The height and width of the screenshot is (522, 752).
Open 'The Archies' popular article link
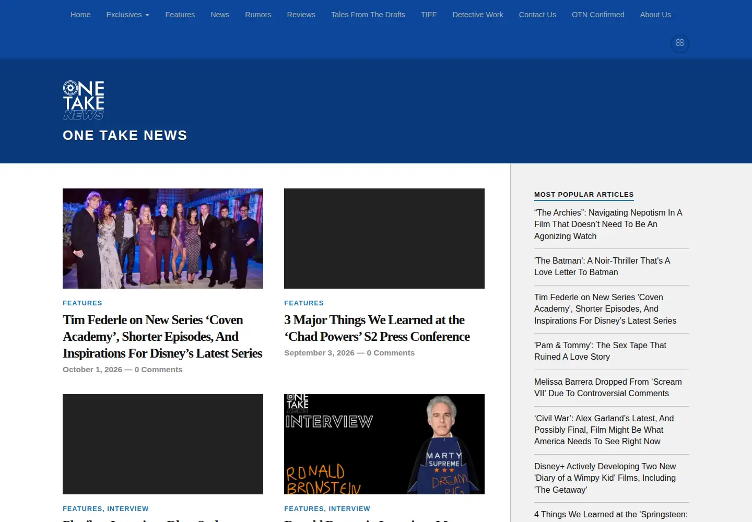(x=608, y=224)
